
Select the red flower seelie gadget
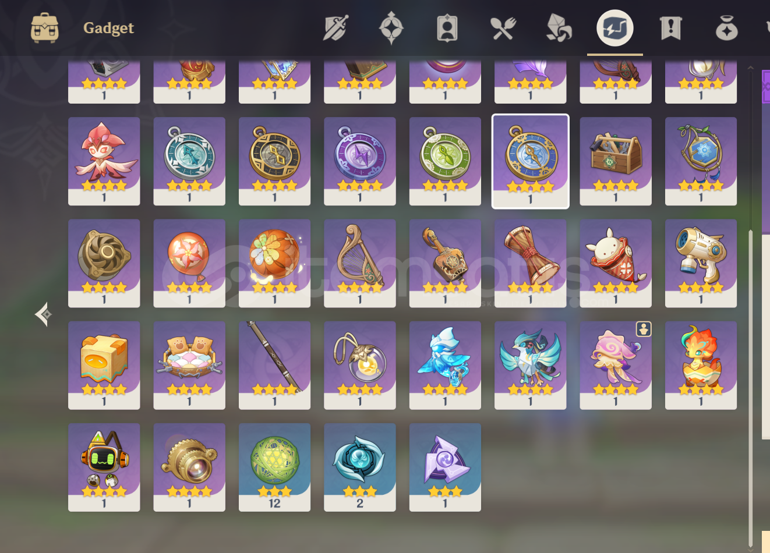click(104, 161)
